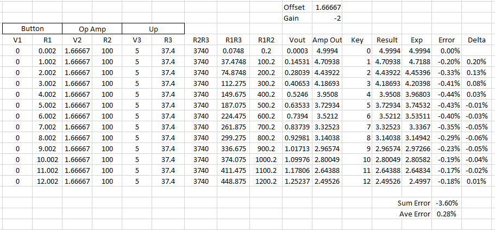Select R1R2 cell with value 1000.2
Viewport: 495px width, 230px height.
point(266,159)
